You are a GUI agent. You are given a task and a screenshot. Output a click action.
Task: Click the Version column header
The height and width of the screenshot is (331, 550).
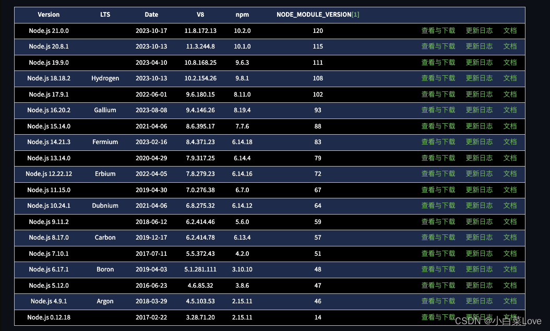coord(49,15)
